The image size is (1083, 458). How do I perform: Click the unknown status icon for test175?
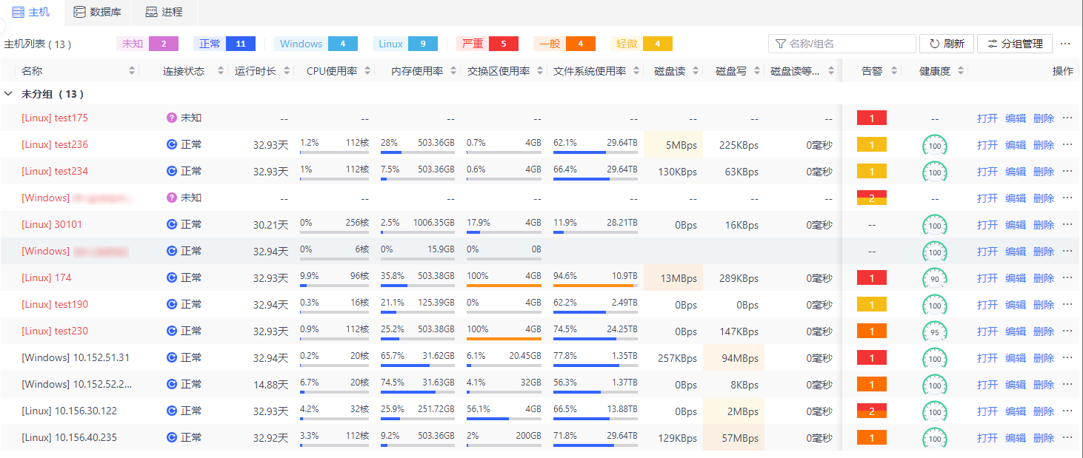[x=172, y=118]
